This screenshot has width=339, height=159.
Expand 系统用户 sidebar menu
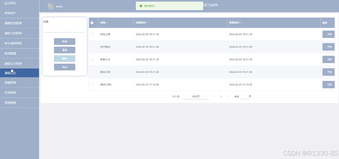pyautogui.click(x=20, y=13)
